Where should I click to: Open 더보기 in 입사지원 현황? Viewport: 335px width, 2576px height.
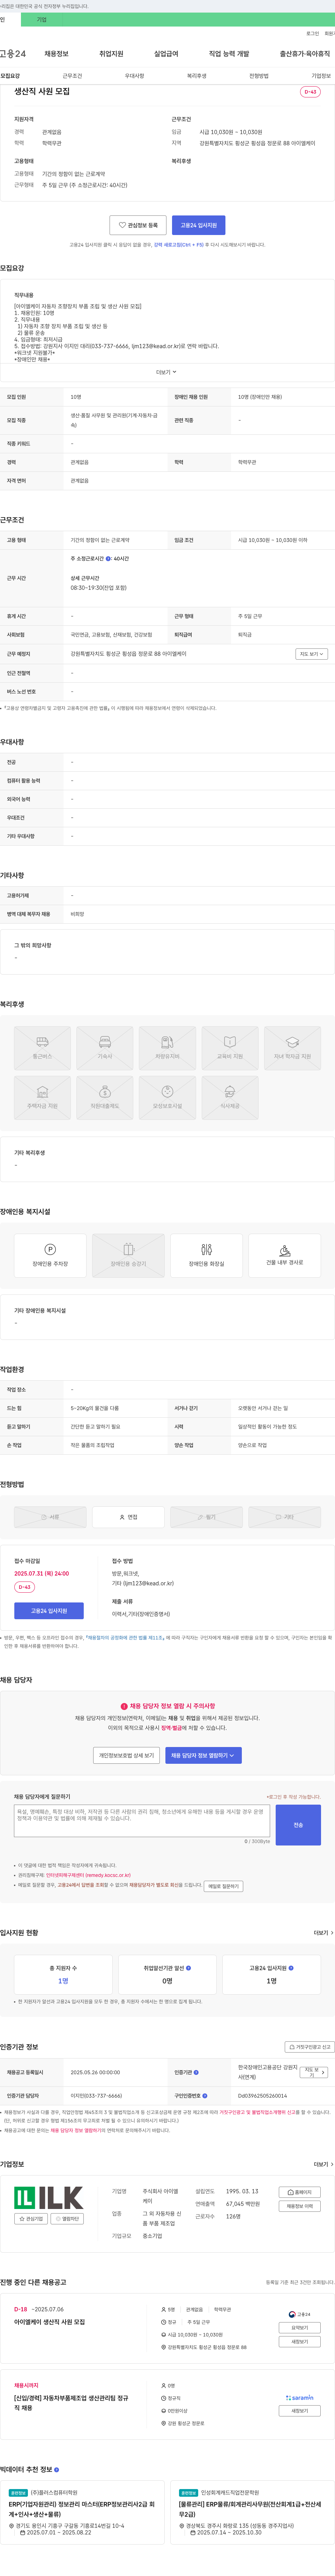point(323,1933)
